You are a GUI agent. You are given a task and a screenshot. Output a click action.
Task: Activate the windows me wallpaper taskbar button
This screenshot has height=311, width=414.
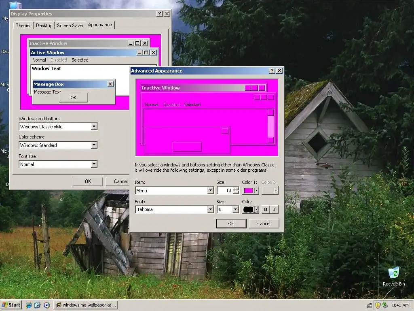[x=86, y=305]
